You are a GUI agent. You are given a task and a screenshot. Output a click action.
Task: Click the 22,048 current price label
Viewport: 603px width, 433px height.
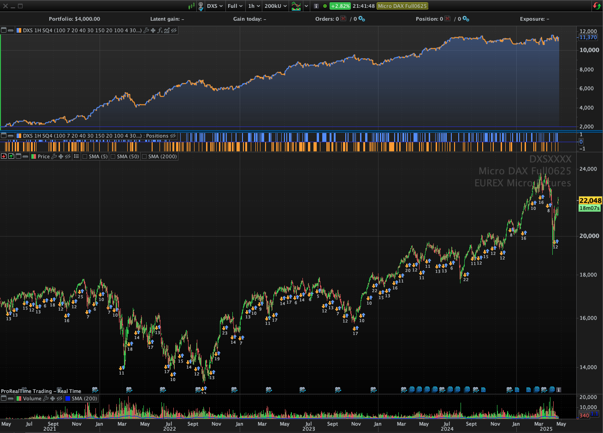pos(591,200)
